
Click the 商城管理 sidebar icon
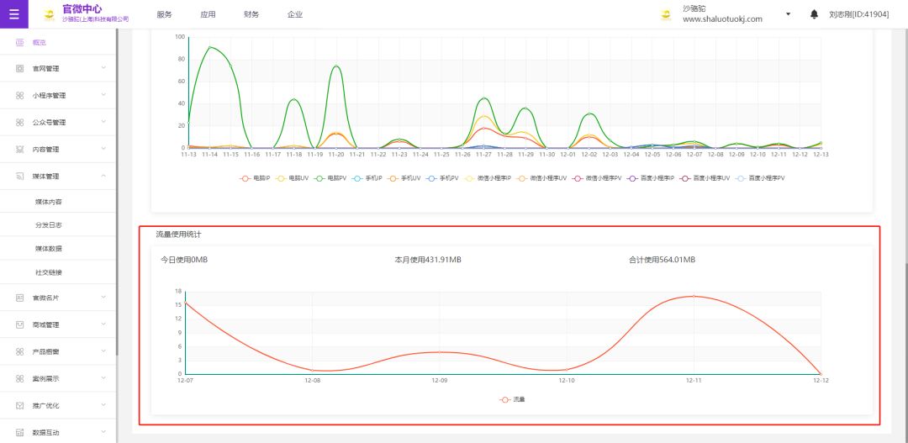20,324
